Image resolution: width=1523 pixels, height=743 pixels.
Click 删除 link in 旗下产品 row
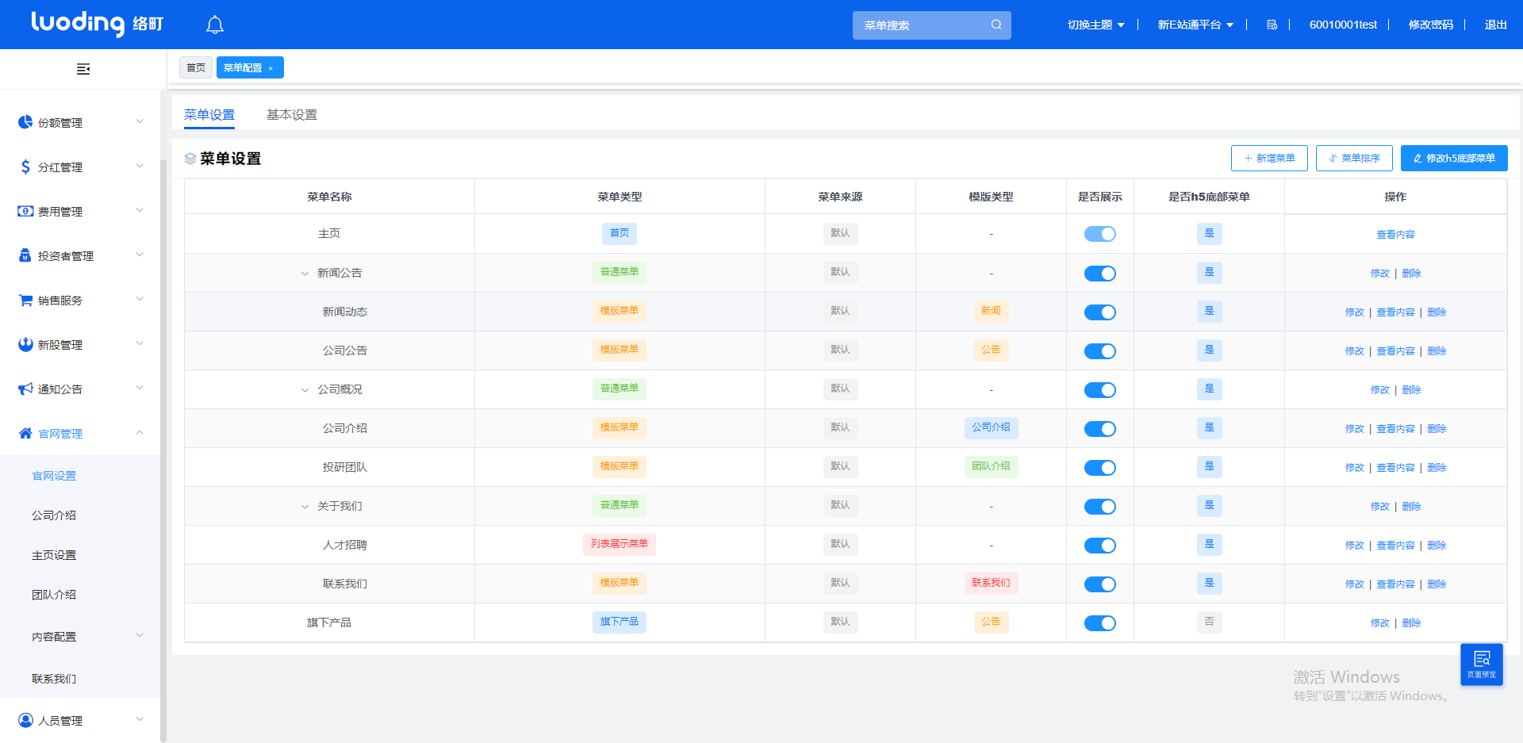tap(1411, 622)
